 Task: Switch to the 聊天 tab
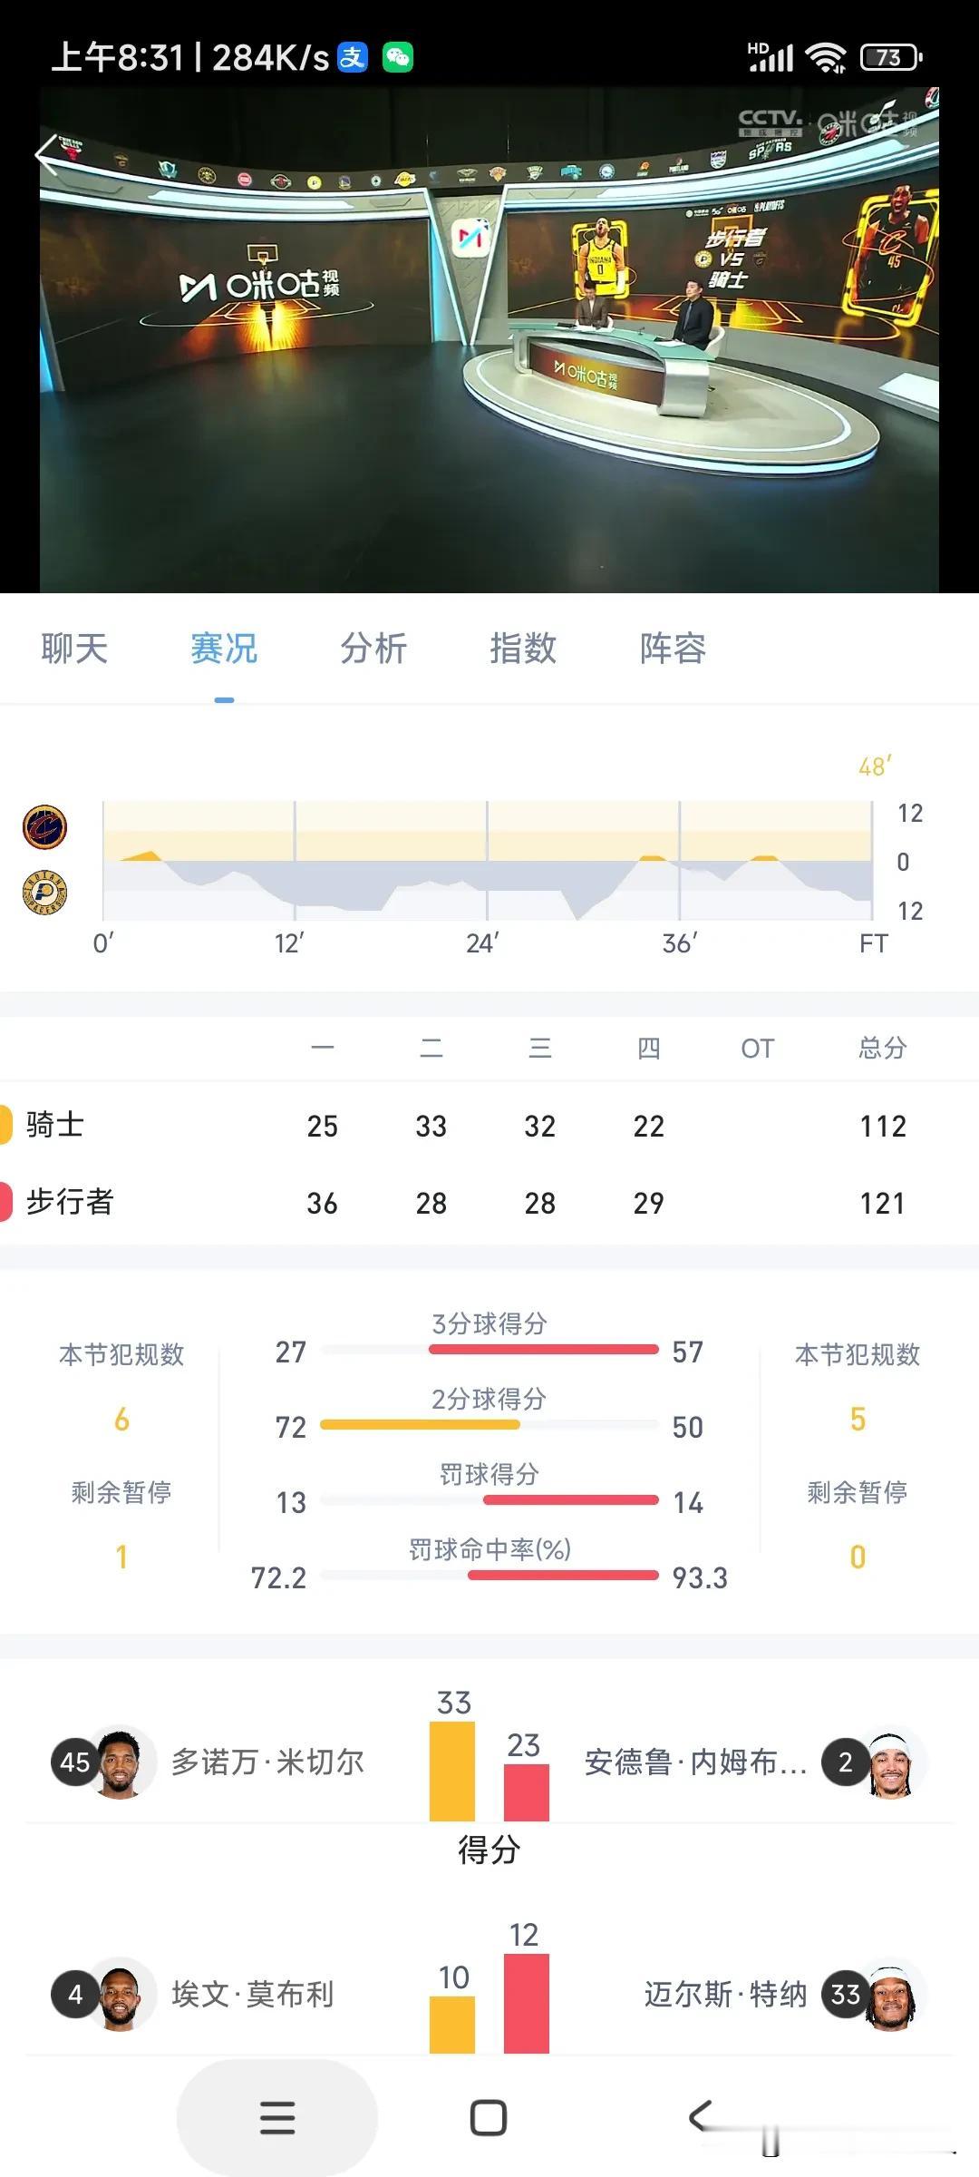point(74,649)
